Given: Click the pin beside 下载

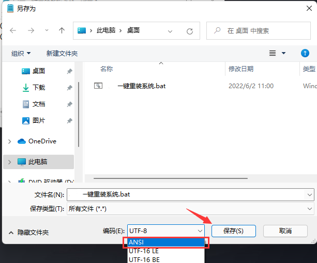Looking at the screenshot, I should (x=69, y=88).
